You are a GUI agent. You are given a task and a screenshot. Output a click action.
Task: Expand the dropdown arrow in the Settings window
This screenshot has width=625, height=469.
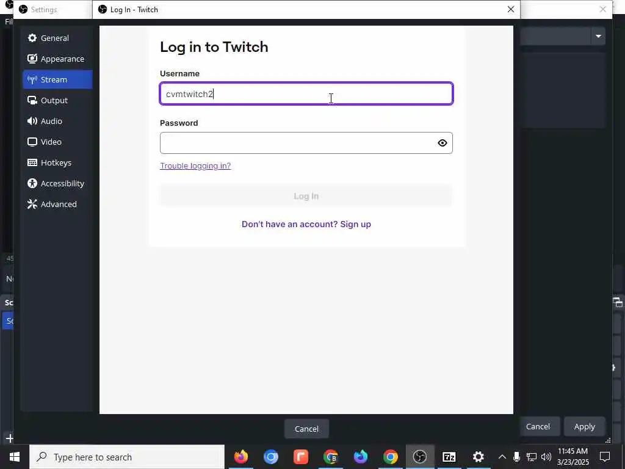tap(598, 36)
